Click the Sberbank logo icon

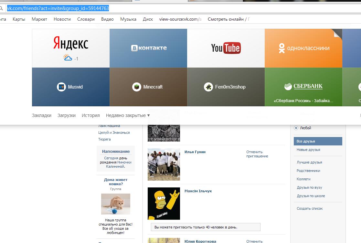[288, 87]
